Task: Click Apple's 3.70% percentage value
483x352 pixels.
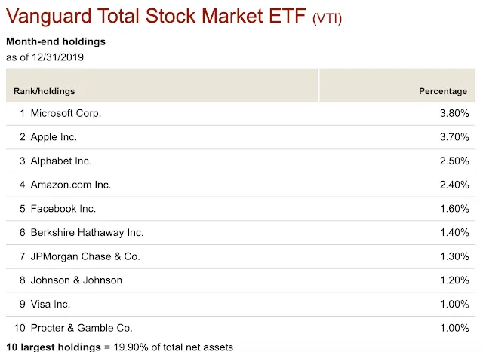Action: (456, 137)
